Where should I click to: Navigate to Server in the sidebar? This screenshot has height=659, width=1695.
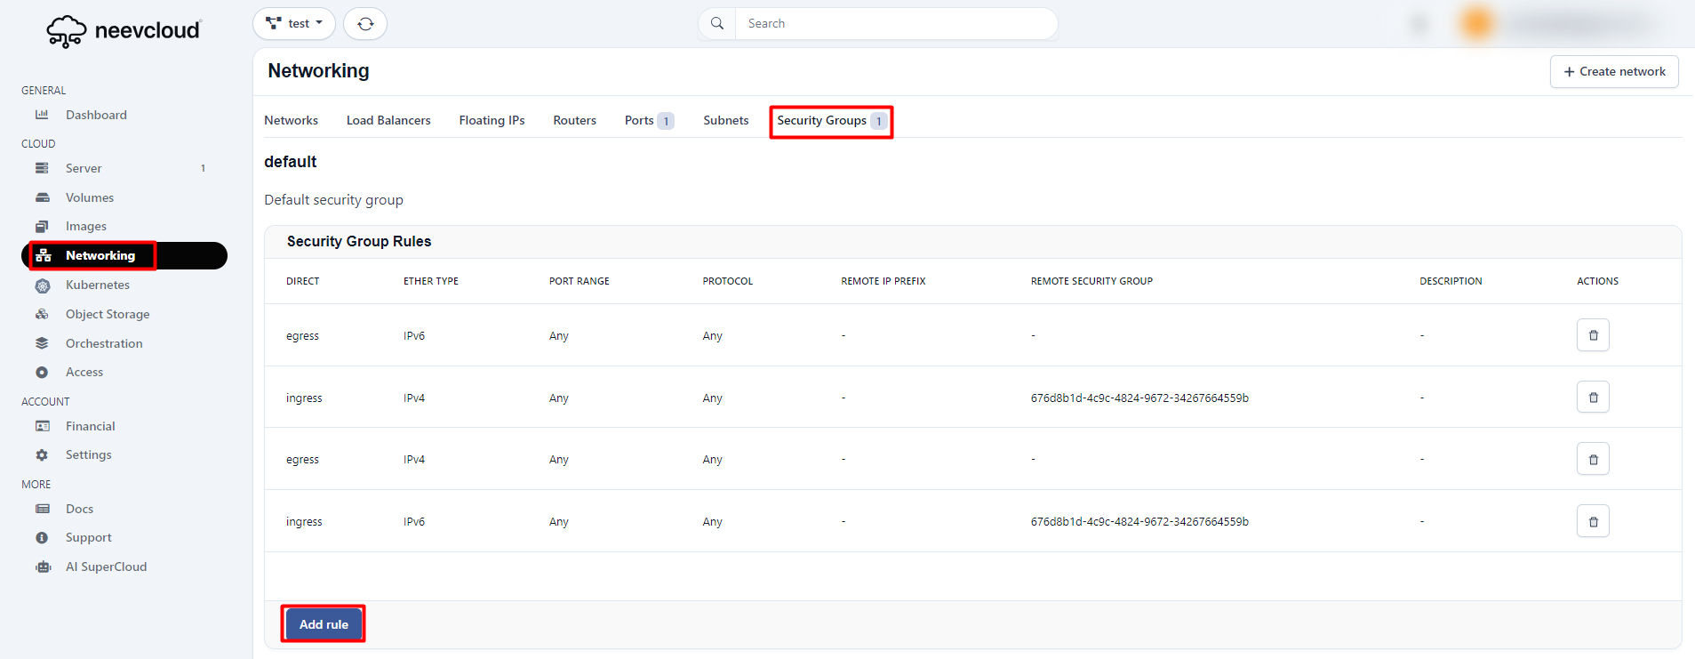pyautogui.click(x=84, y=168)
